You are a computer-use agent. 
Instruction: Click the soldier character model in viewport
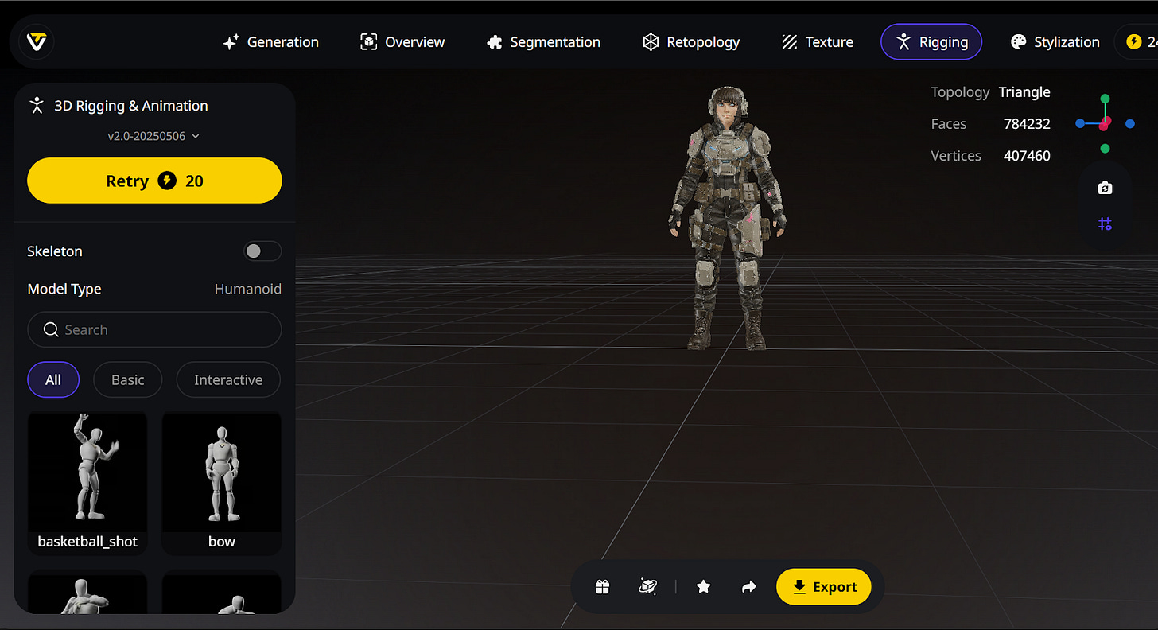click(x=726, y=219)
